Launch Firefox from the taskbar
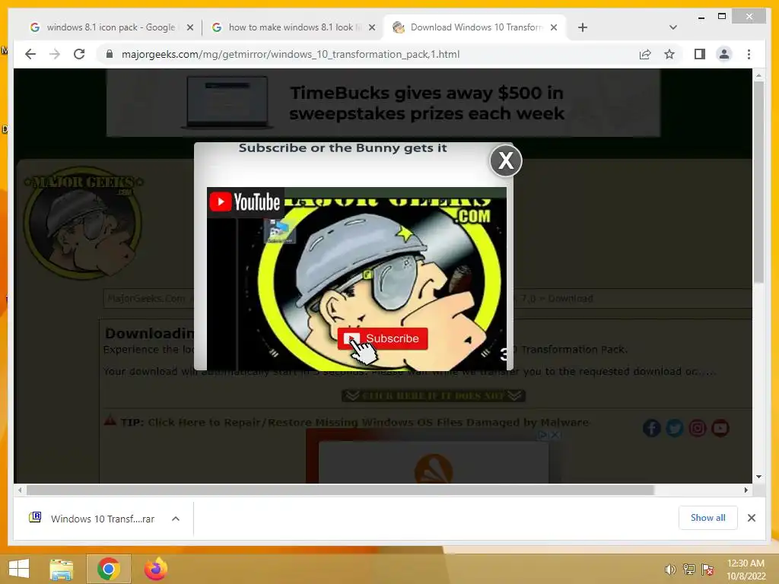 click(x=155, y=569)
